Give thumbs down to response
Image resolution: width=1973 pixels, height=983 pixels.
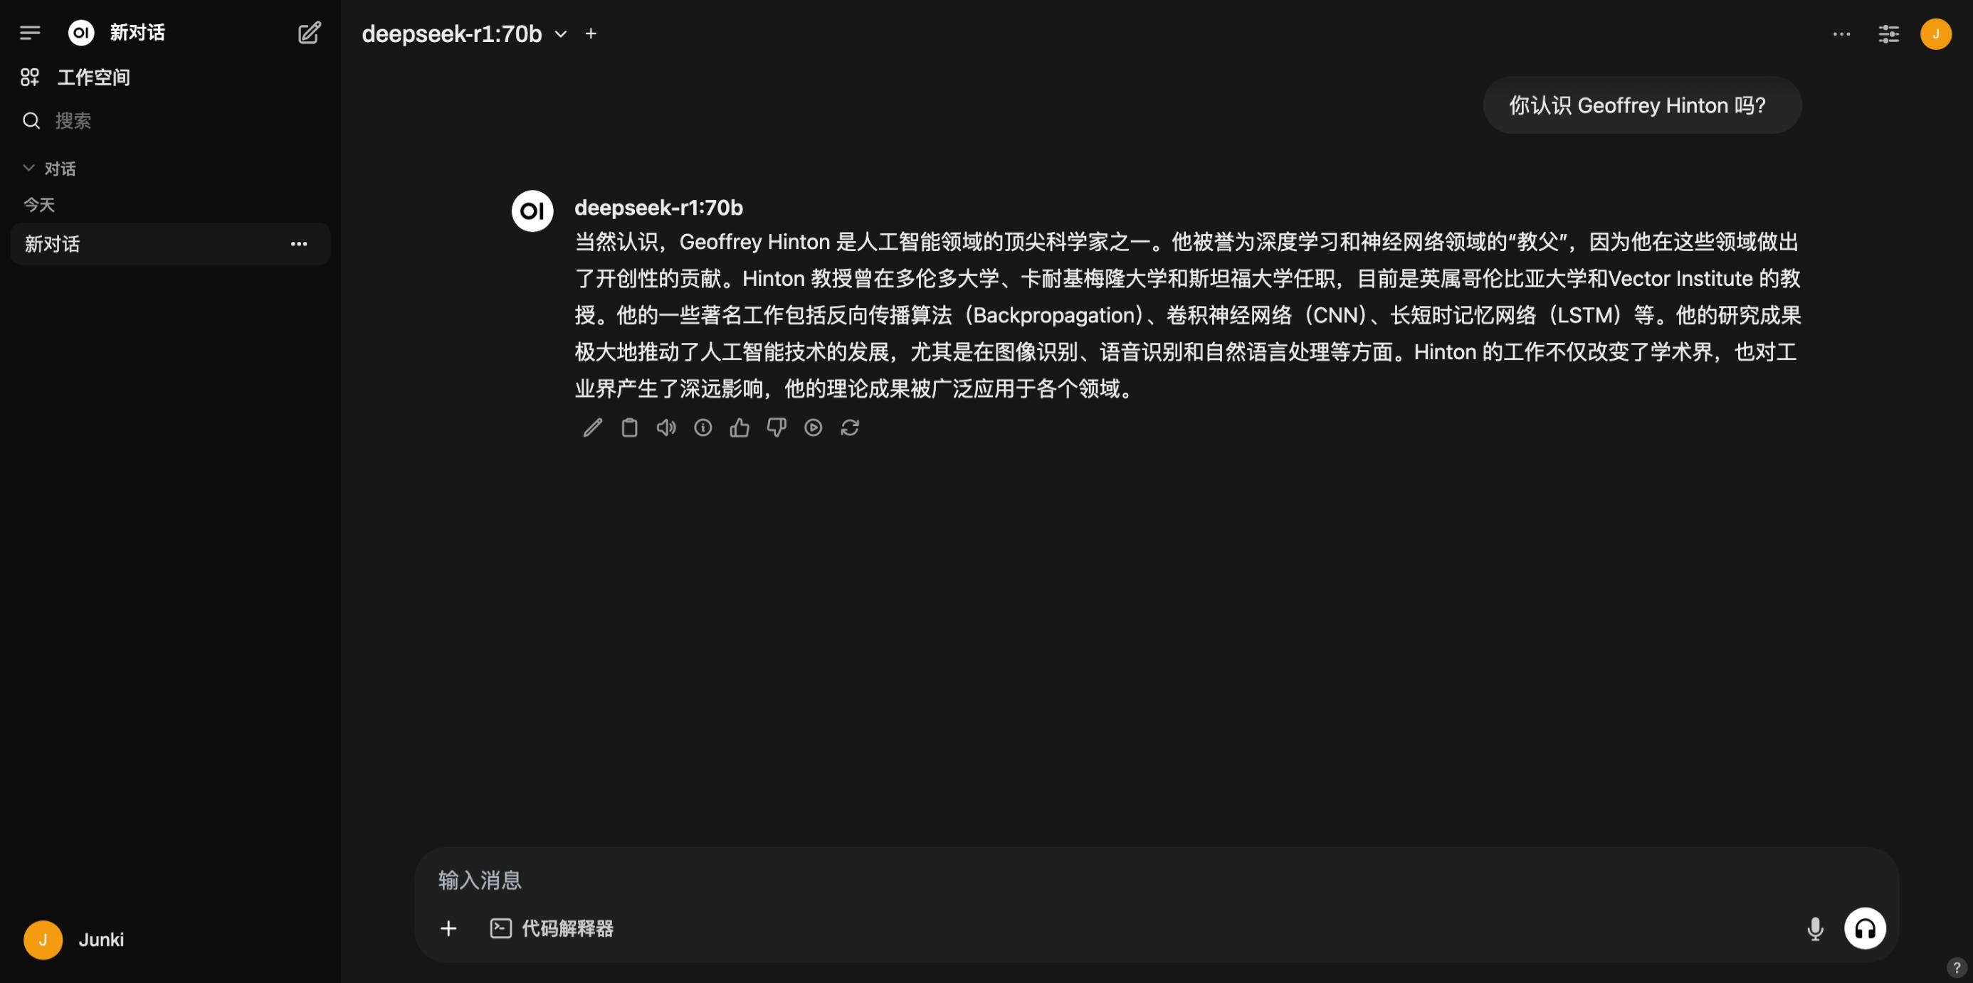(776, 427)
